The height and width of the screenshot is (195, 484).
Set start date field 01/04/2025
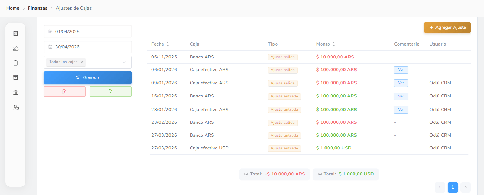[x=87, y=31]
